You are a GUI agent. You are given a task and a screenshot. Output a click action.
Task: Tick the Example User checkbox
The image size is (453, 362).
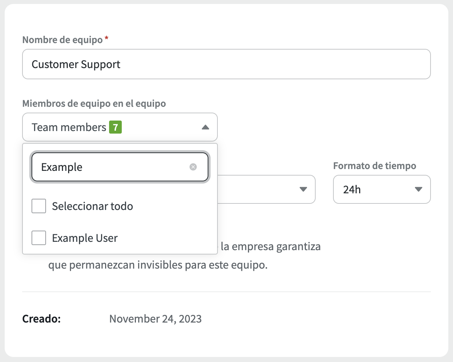point(39,238)
